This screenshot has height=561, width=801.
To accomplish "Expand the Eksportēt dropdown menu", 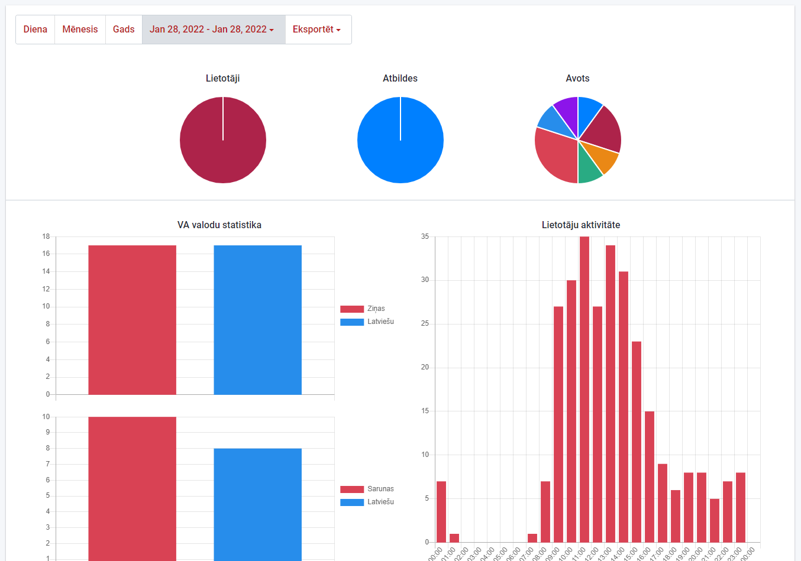I will click(x=316, y=30).
